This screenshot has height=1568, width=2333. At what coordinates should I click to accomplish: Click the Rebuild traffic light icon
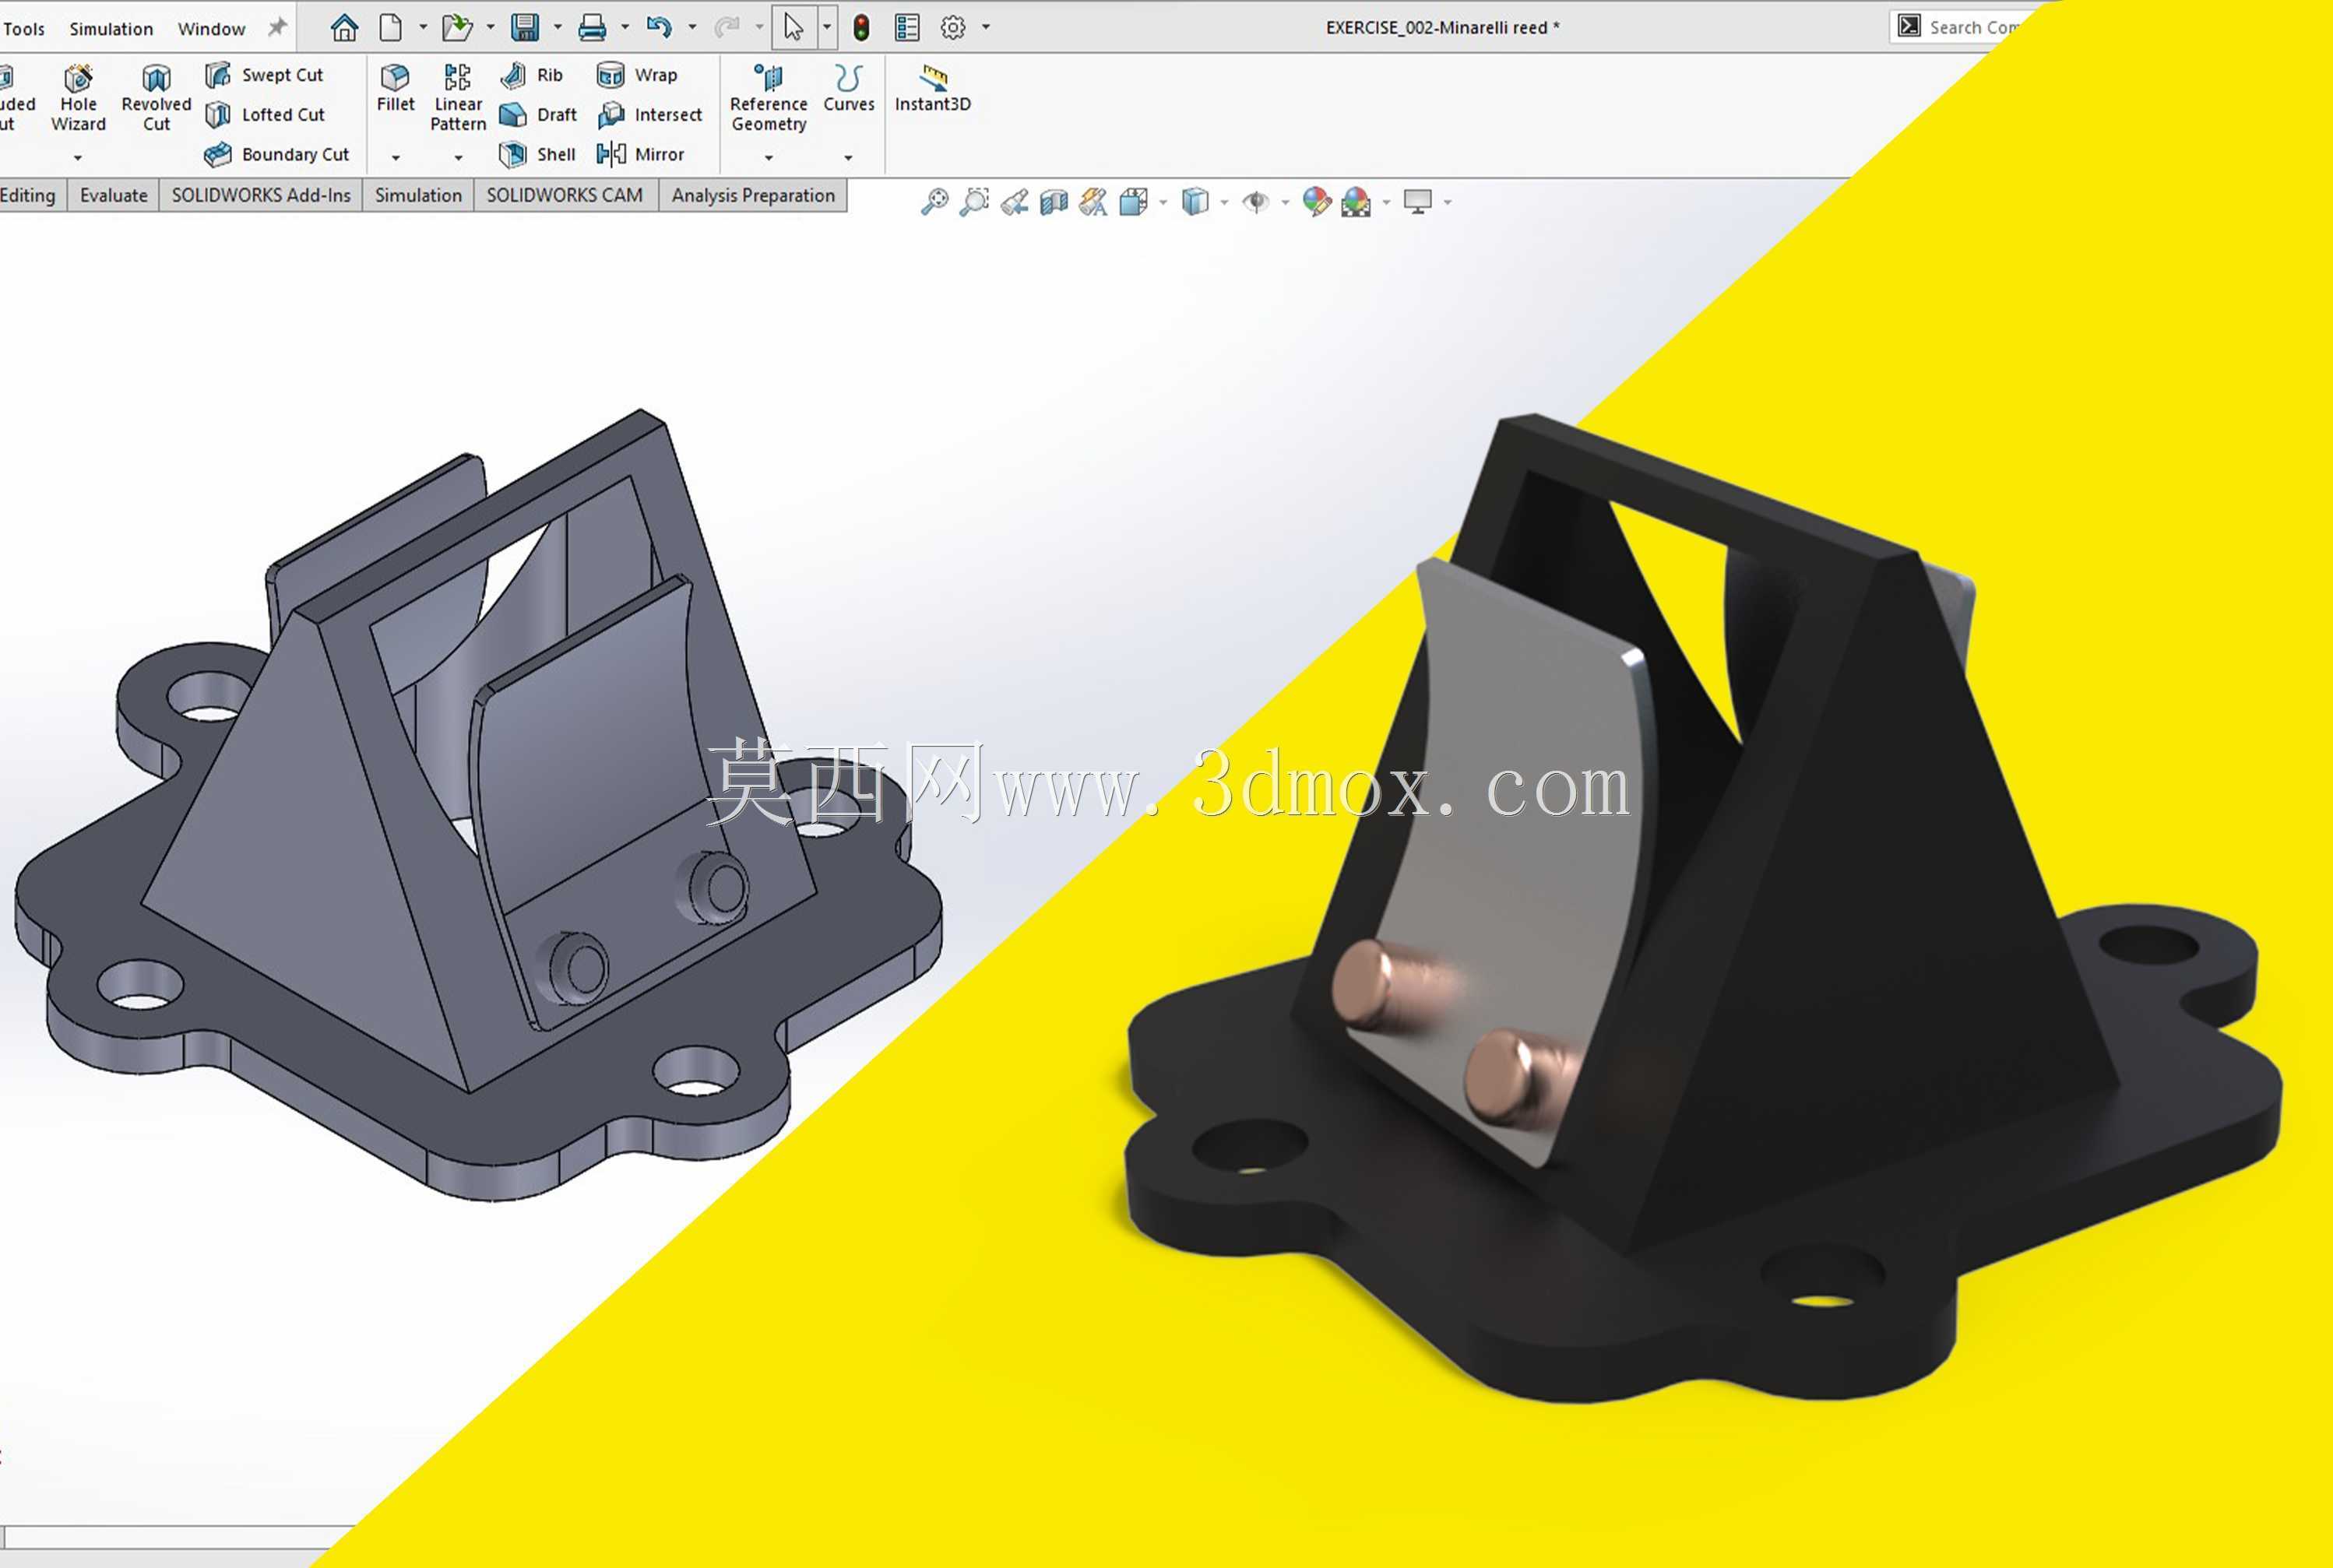point(861,28)
